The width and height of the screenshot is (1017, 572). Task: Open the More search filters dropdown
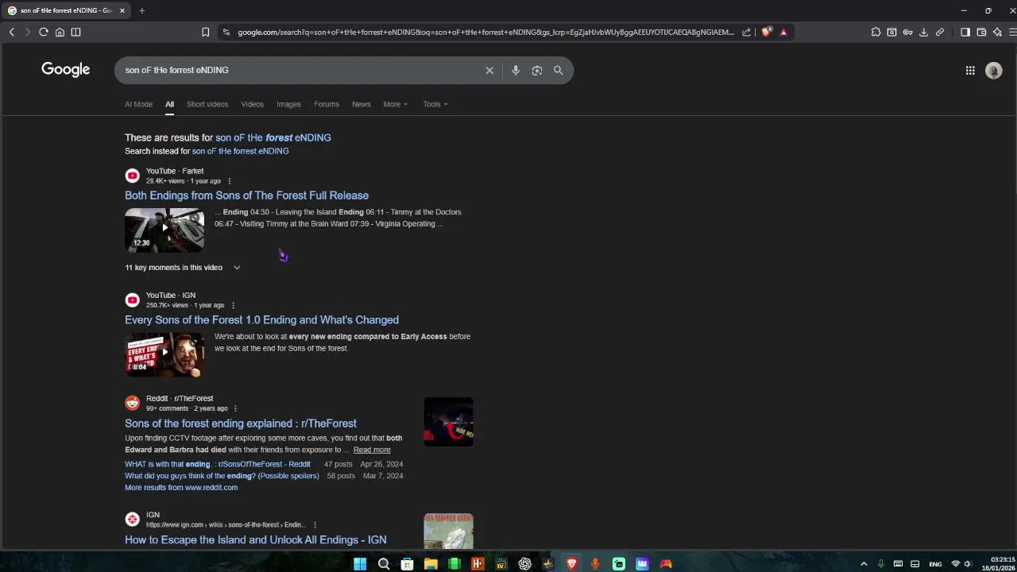(395, 104)
